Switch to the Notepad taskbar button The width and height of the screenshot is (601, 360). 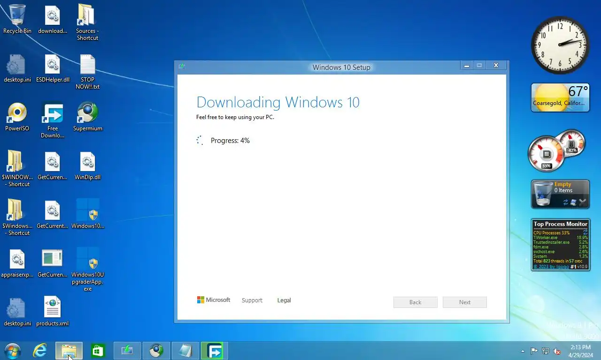(x=185, y=351)
